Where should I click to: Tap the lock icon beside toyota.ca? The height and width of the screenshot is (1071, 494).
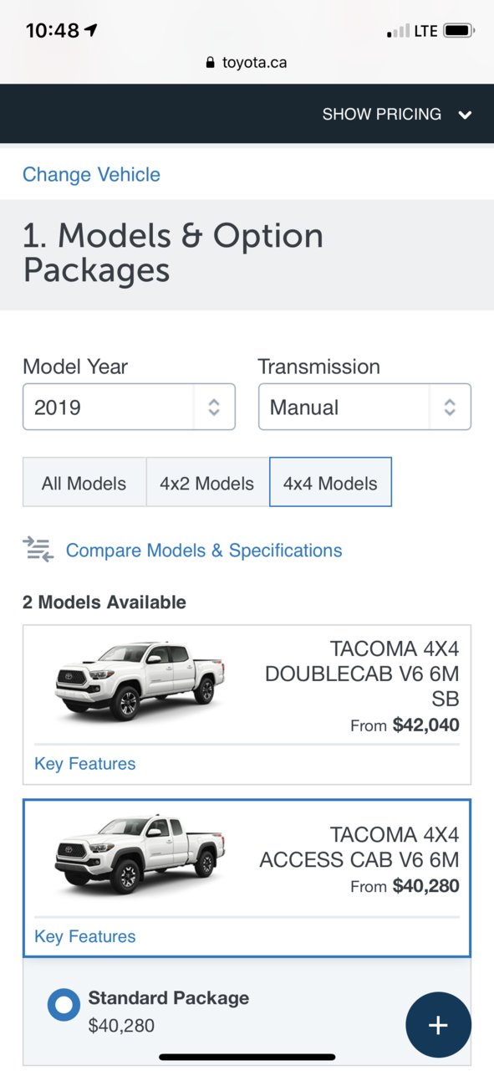pos(210,63)
